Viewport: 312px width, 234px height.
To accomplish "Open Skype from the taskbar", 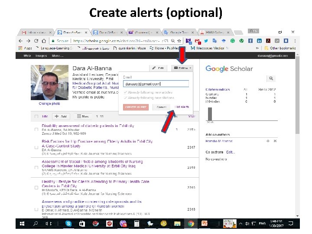I will click(68, 224).
